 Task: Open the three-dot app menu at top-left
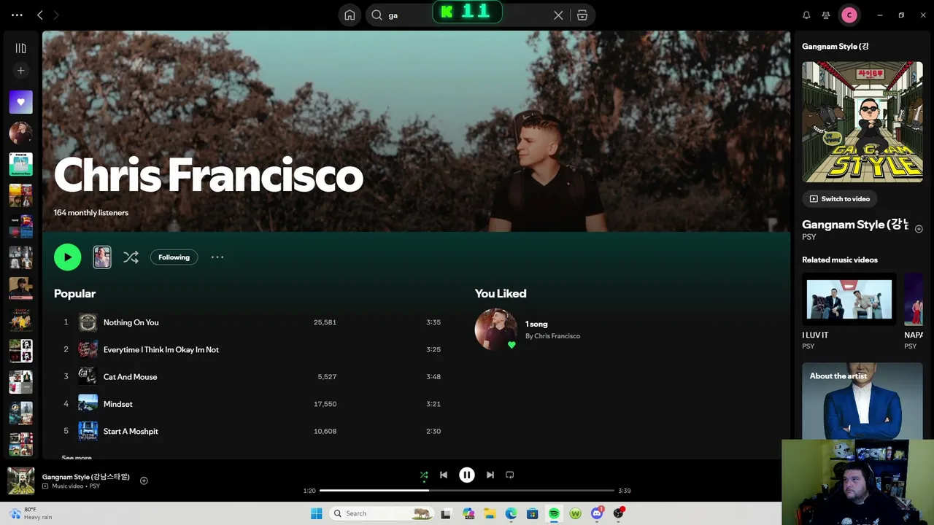pyautogui.click(x=17, y=15)
